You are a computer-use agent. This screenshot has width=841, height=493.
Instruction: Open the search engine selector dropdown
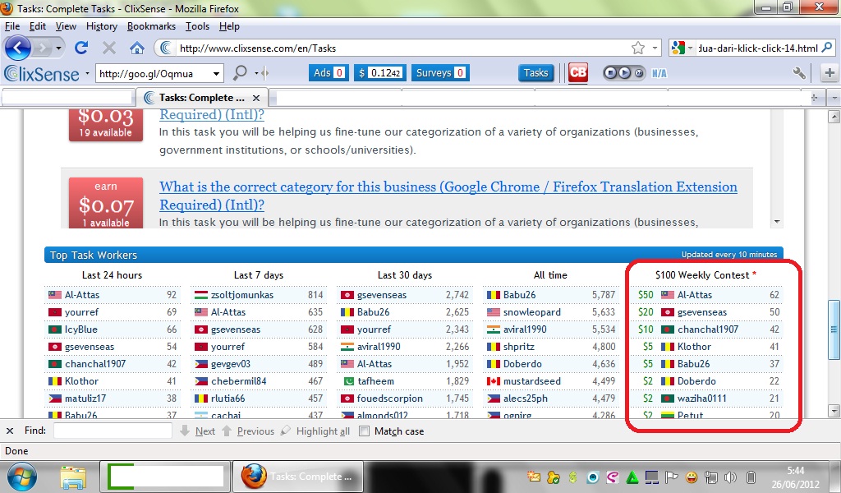[690, 48]
